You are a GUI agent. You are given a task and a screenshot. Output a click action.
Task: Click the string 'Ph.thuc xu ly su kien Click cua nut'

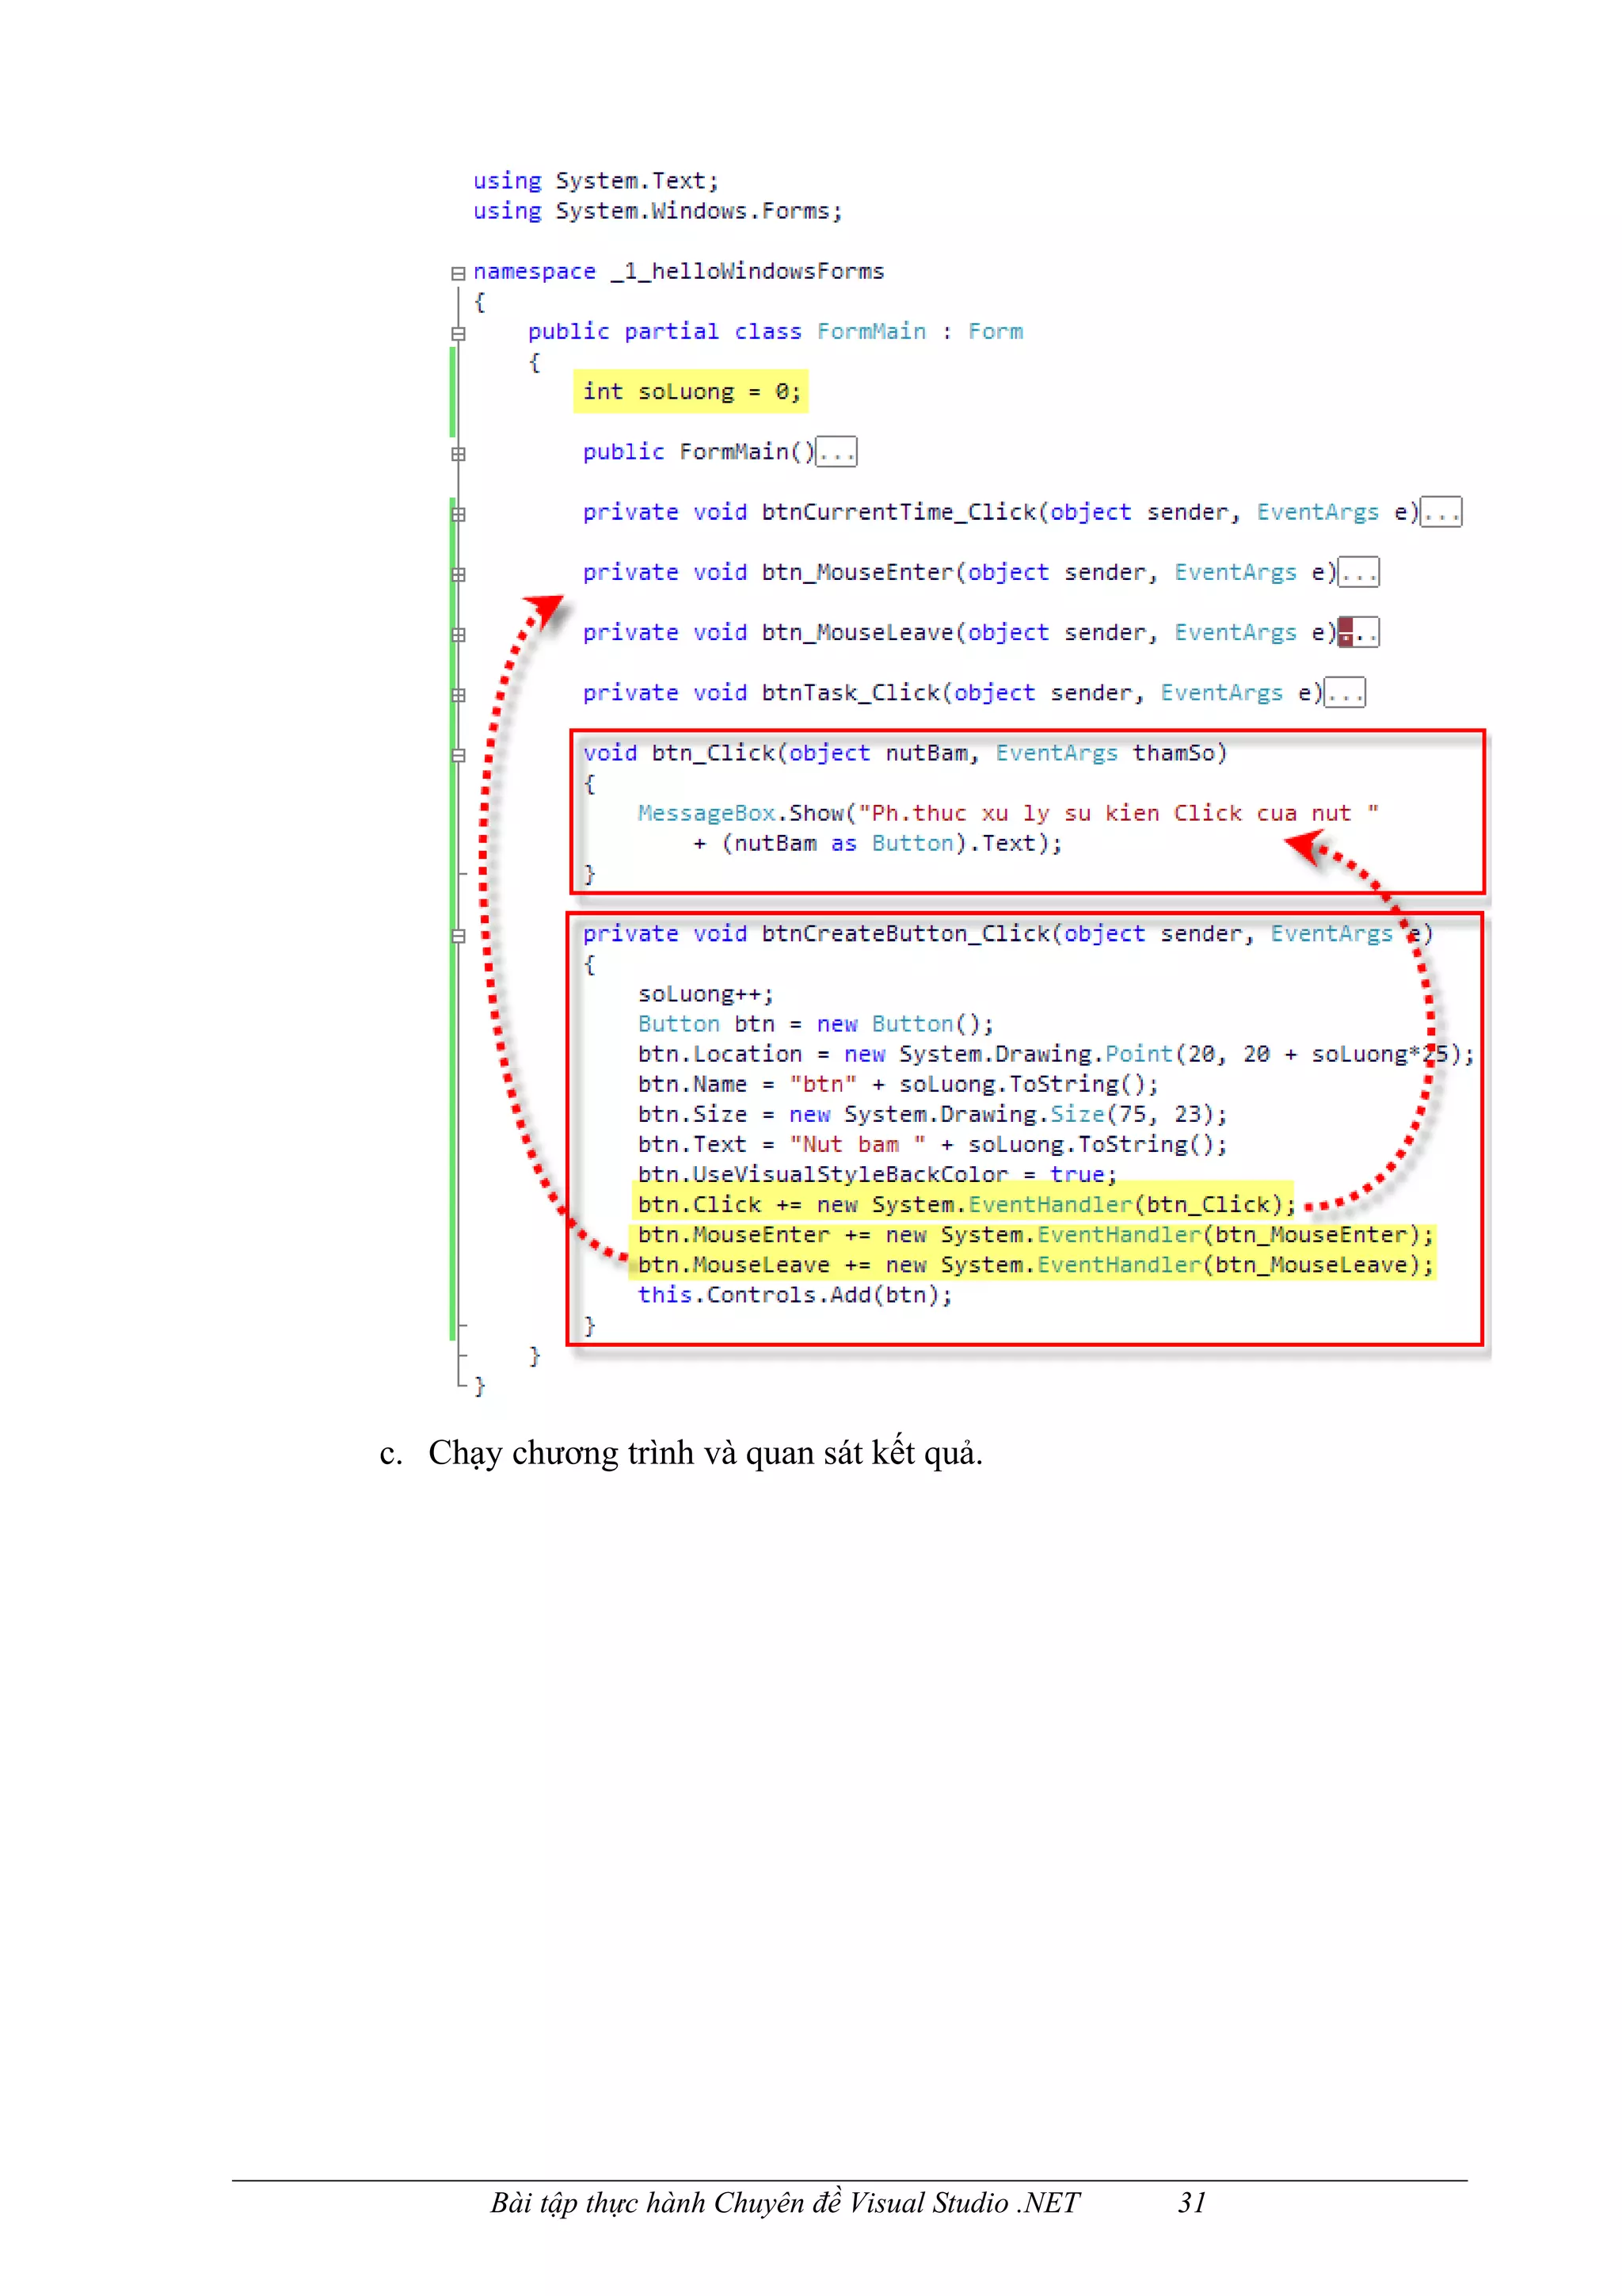[x=1118, y=813]
